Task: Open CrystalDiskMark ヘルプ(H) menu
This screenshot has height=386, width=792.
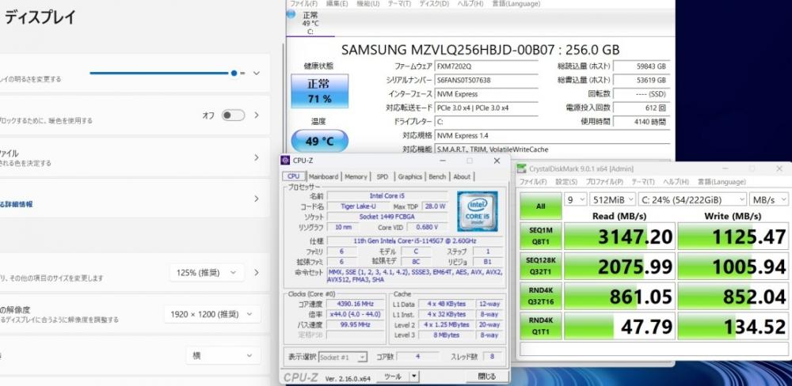Action: click(x=676, y=182)
